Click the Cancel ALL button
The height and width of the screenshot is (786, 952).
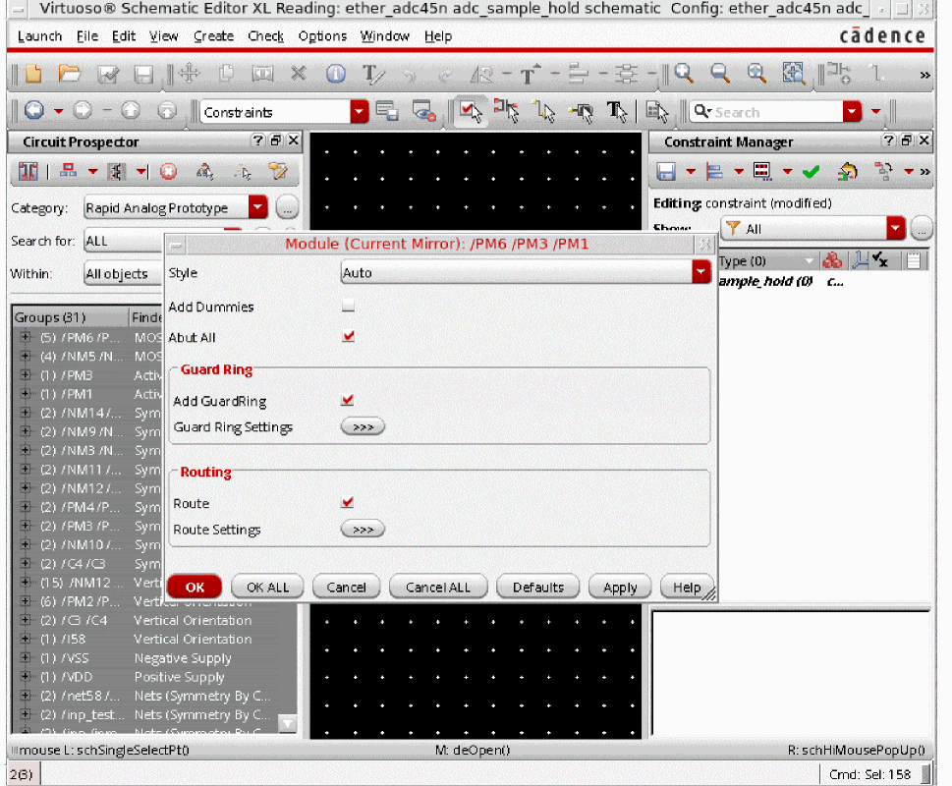pyautogui.click(x=438, y=587)
